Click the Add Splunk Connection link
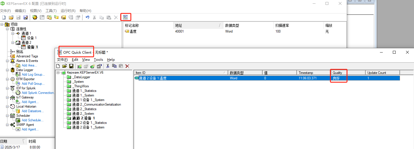 [x=38, y=93]
